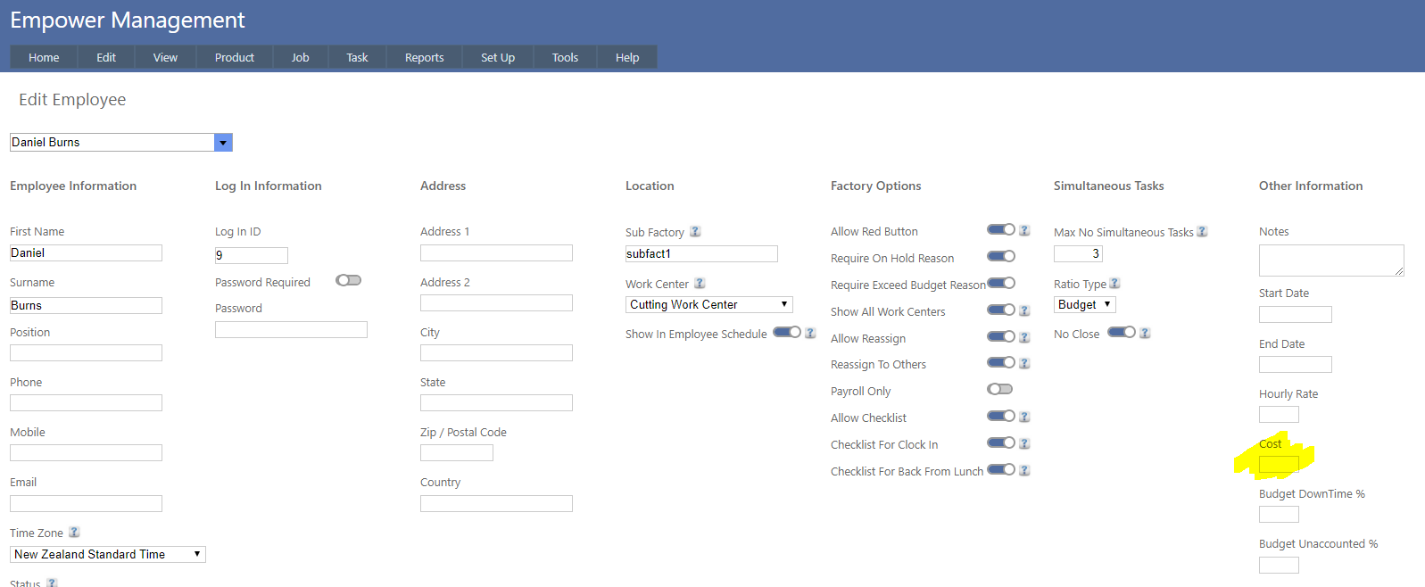Click help icon beside No Close toggle
Image resolution: width=1425 pixels, height=587 pixels.
1145,333
